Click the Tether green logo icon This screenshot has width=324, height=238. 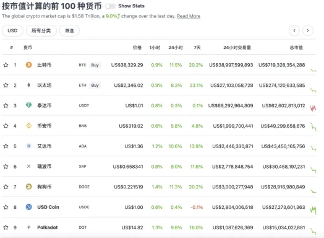[x=28, y=105]
